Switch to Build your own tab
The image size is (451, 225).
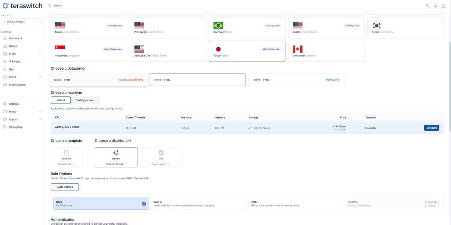point(85,100)
